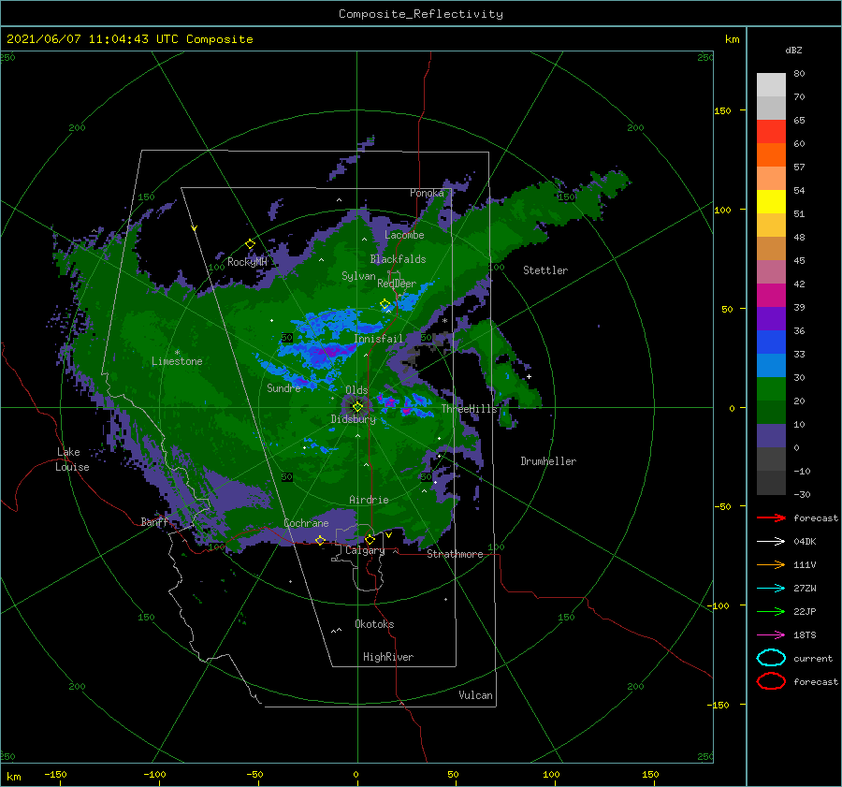Click the cyan 'current' ellipse legend icon

[x=771, y=658]
